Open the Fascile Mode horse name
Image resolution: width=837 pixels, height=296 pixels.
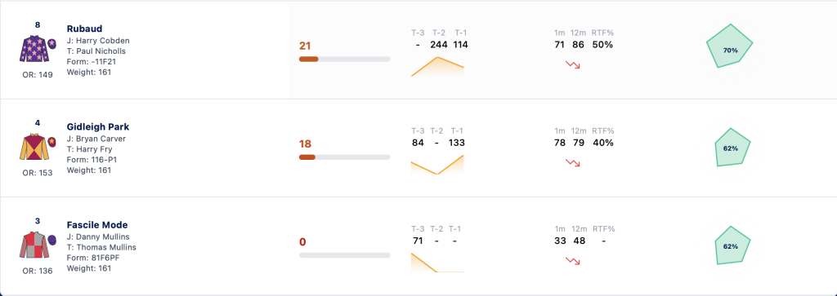pyautogui.click(x=97, y=225)
